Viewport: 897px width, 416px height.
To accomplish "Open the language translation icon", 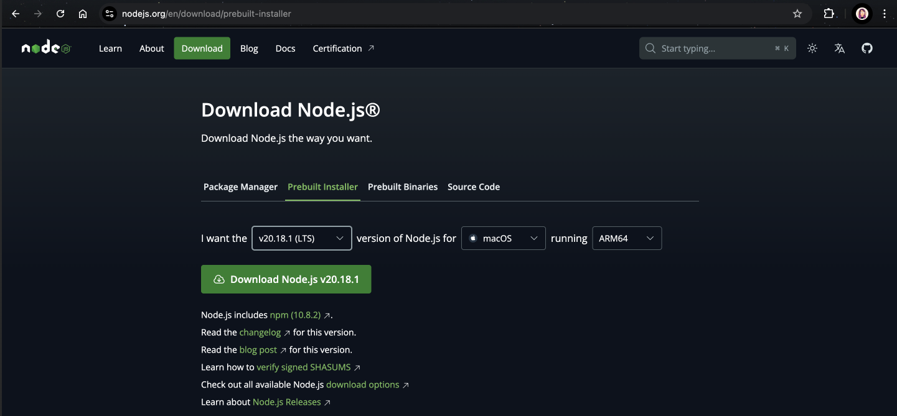I will pyautogui.click(x=840, y=49).
